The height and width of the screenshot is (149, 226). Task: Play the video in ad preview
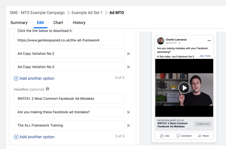point(184,88)
